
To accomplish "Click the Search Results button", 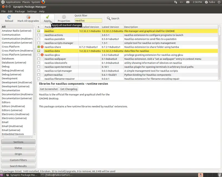I will 18,166.
